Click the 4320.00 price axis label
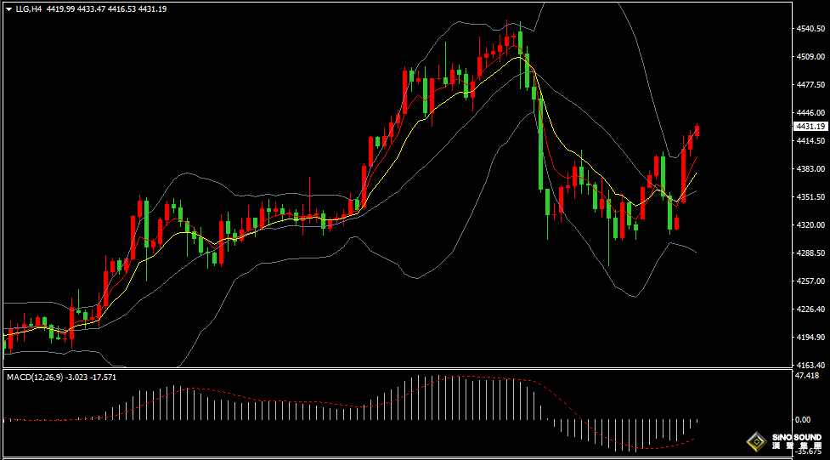 click(x=811, y=225)
